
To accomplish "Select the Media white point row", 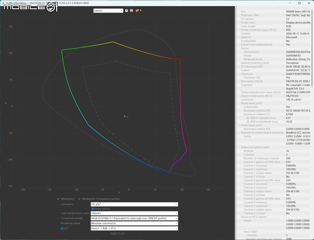I will click(274, 103).
